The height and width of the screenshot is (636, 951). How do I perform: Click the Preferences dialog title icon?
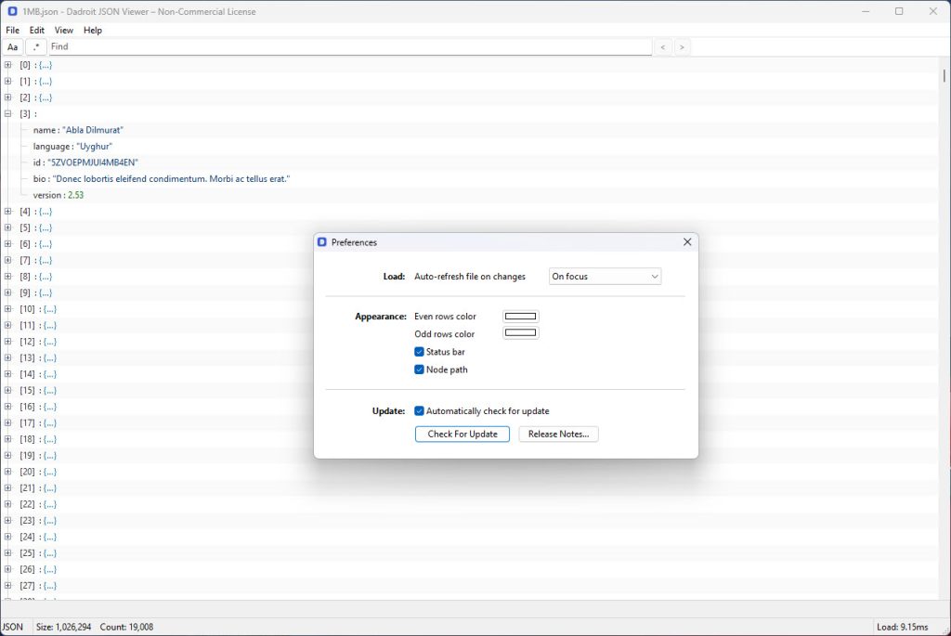pyautogui.click(x=322, y=242)
